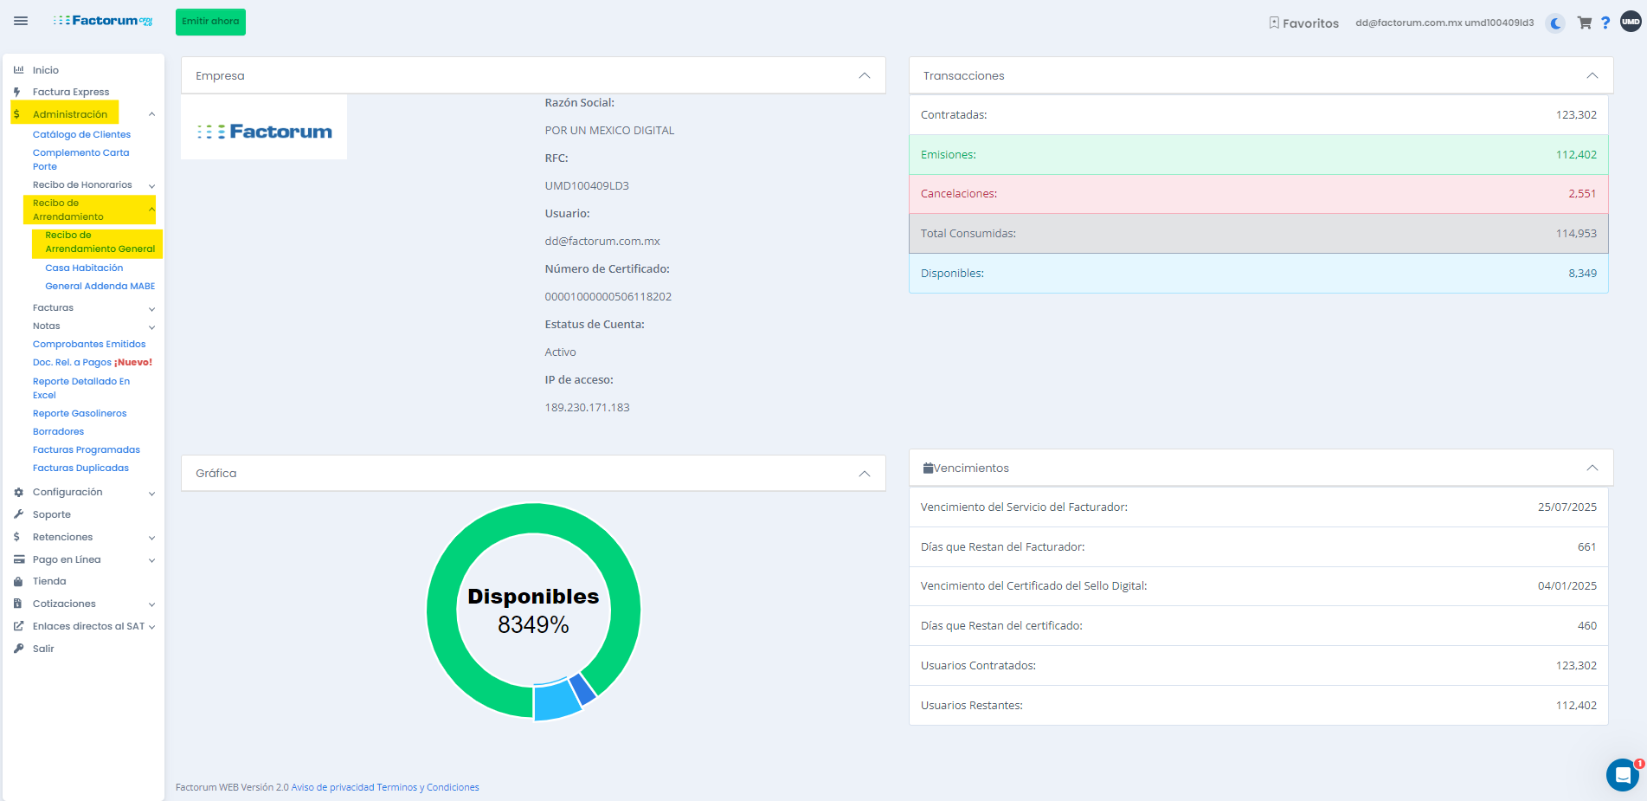
Task: Open the chat support bubble
Action: coord(1623,775)
